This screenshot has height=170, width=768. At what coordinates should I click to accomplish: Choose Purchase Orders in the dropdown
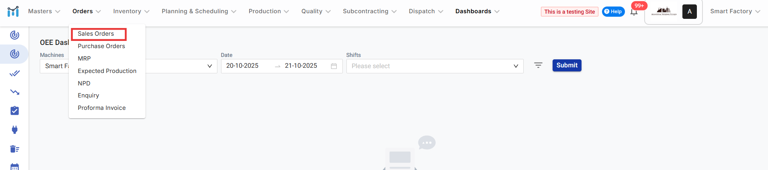pyautogui.click(x=101, y=46)
